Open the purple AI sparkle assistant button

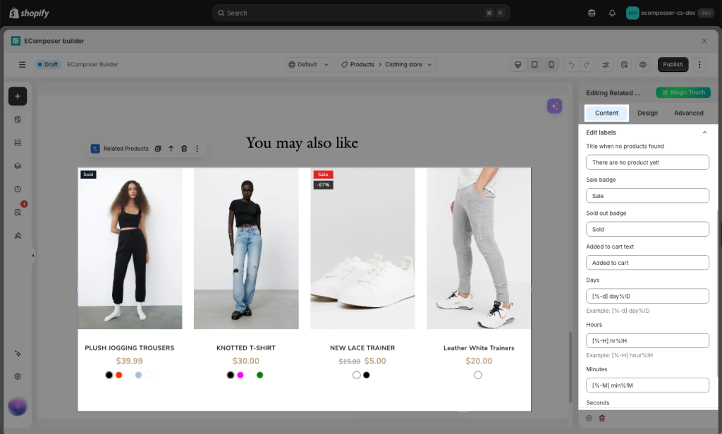(554, 106)
